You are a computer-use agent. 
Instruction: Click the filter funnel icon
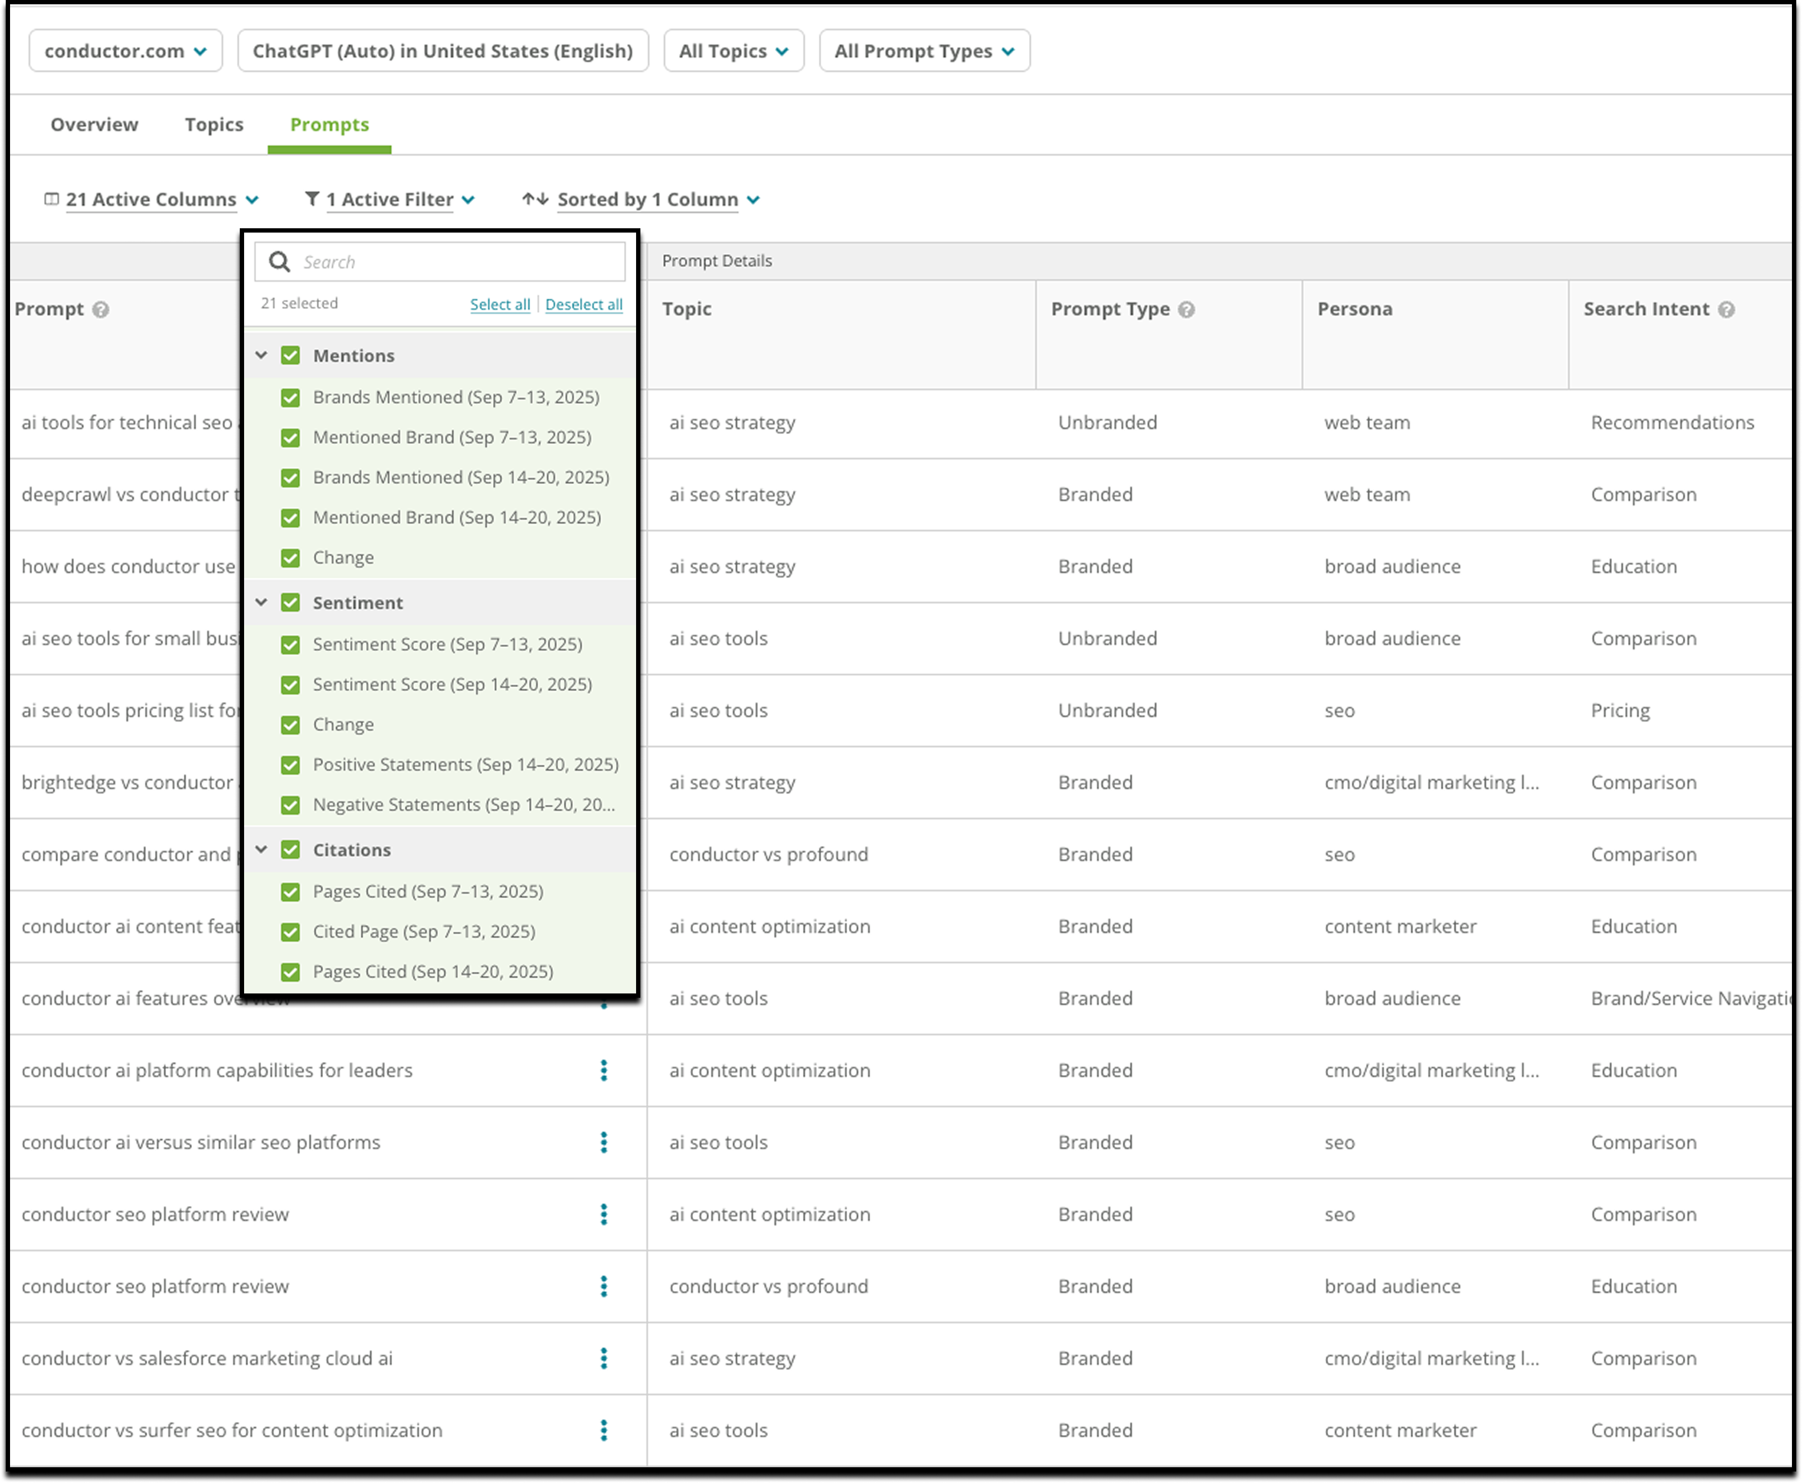point(312,199)
